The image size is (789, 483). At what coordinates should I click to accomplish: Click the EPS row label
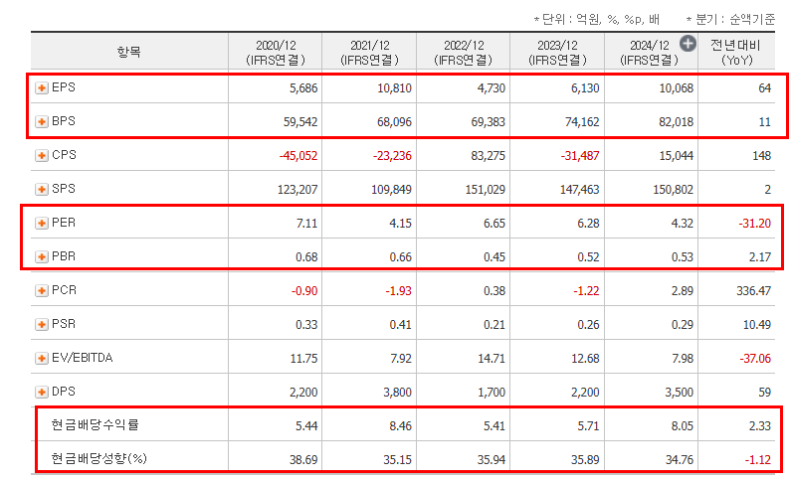coord(64,87)
